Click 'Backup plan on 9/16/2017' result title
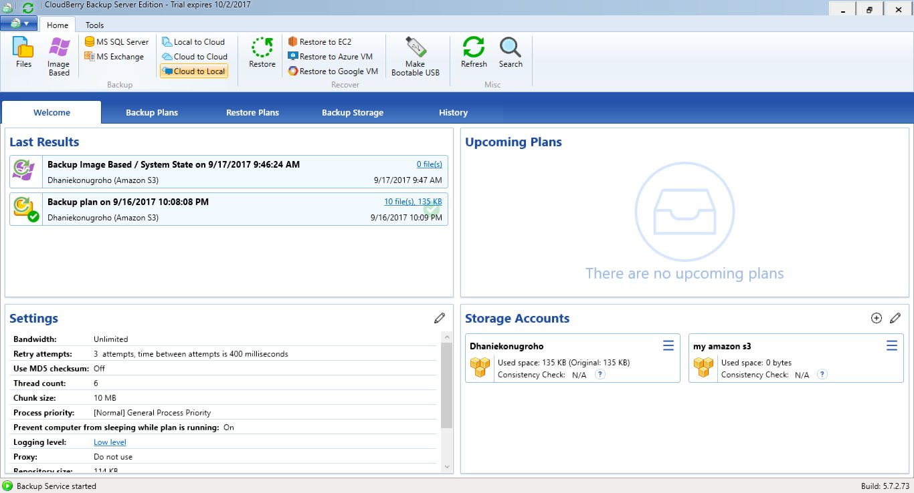 tap(128, 201)
